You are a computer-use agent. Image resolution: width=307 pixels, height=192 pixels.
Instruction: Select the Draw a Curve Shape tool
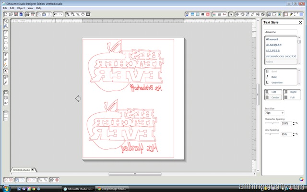tap(6, 60)
